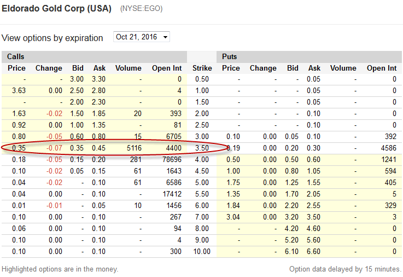
Task: Click the put price 3.04
Action: point(233,217)
